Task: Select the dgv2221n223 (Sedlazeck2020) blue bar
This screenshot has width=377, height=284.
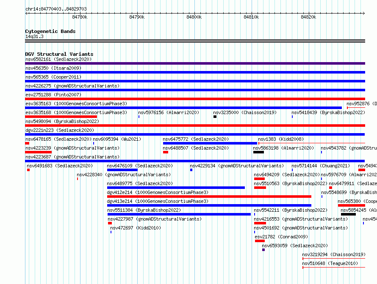Action: click(x=195, y=134)
